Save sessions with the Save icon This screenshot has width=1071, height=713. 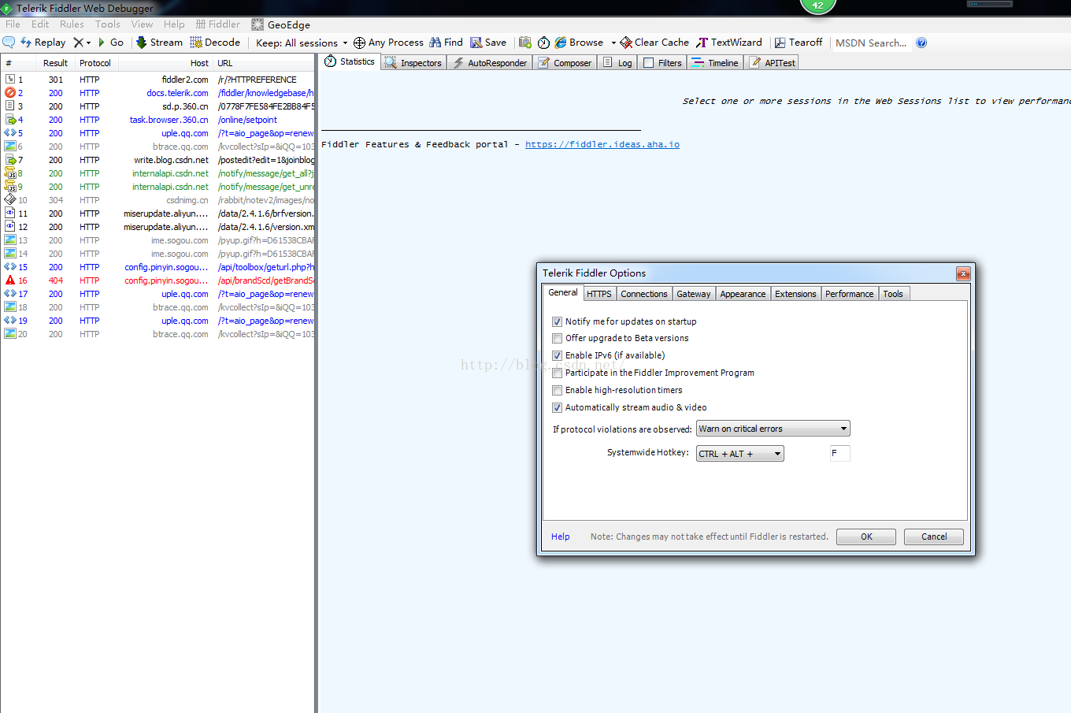(488, 43)
